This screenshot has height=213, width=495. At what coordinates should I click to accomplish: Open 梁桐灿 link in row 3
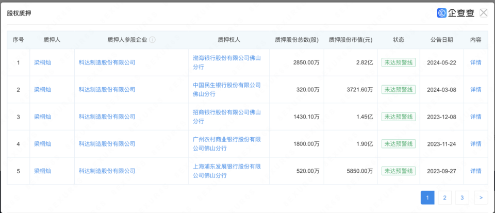(x=43, y=117)
